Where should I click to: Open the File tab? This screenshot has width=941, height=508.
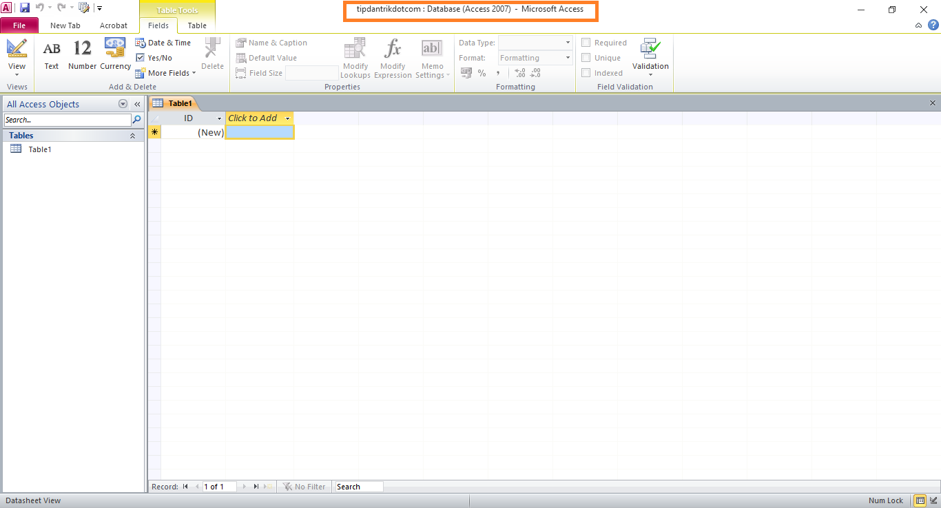tap(19, 25)
